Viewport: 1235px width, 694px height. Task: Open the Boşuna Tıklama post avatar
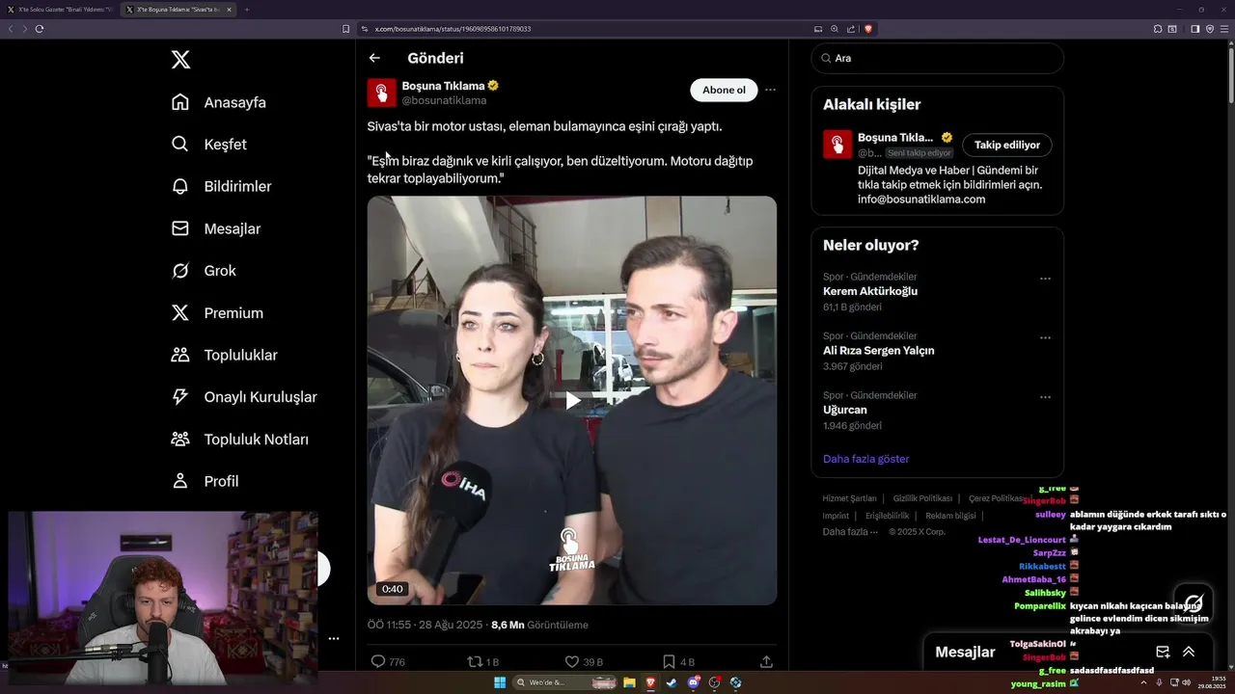pyautogui.click(x=381, y=93)
